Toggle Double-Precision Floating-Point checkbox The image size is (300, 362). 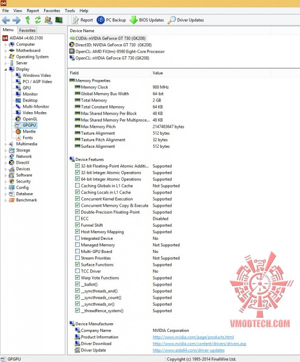[77, 212]
